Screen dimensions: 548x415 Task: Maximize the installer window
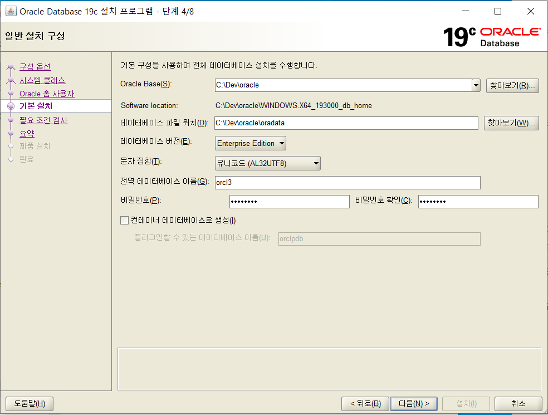coord(498,11)
